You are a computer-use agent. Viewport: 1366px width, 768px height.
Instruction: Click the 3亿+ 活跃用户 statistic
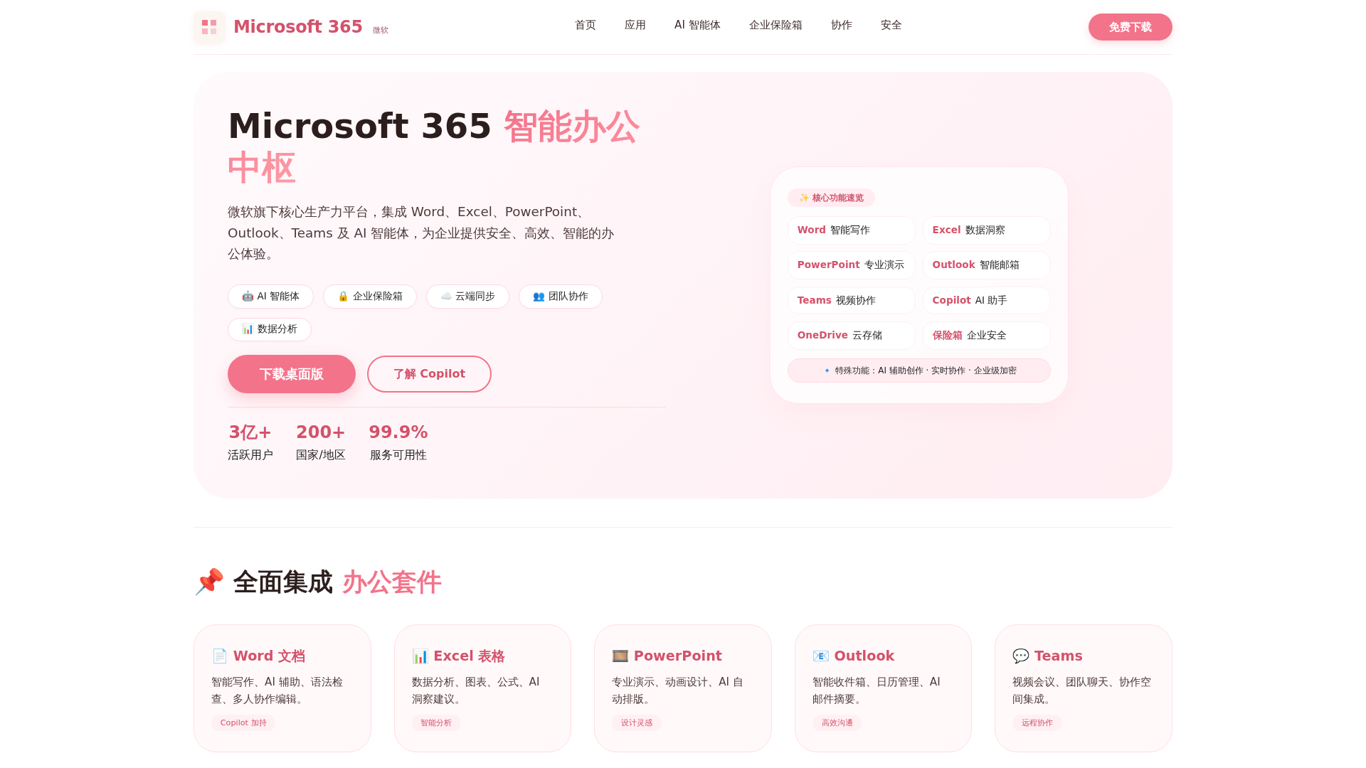point(250,442)
